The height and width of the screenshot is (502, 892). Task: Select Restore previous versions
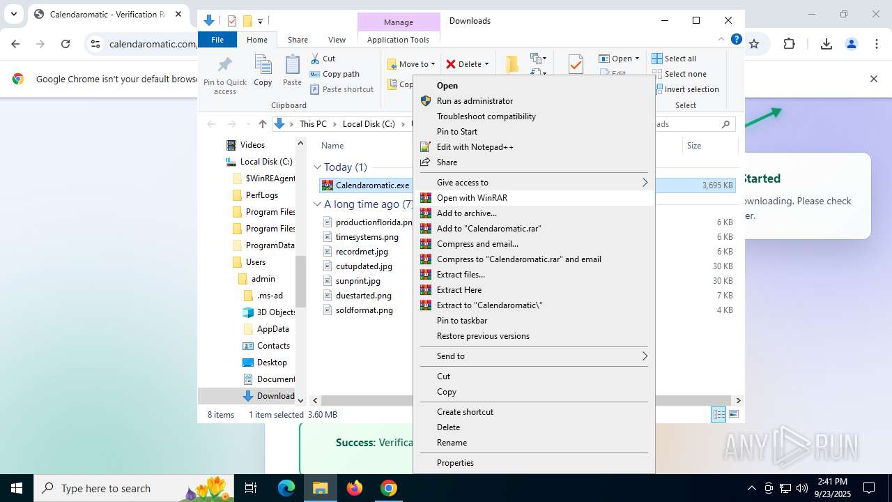(534, 336)
